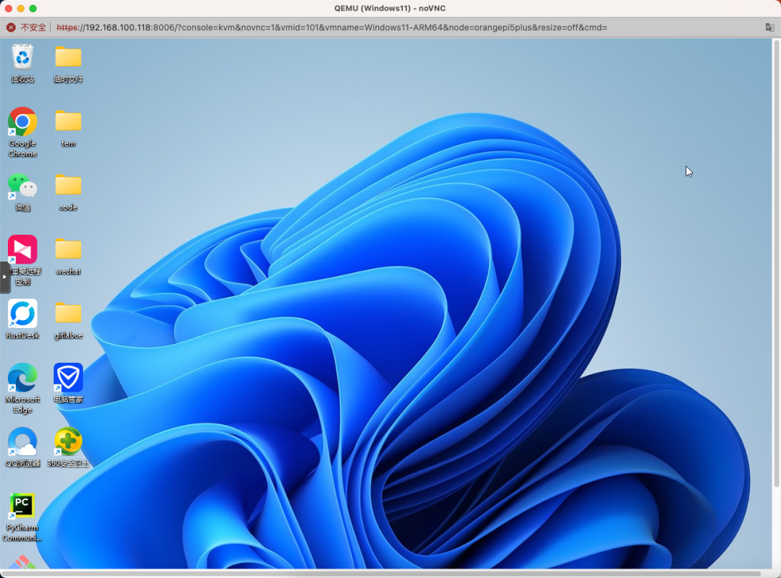Select Microsoft Edge desktop shortcut
Image resolution: width=781 pixels, height=578 pixels.
pos(22,377)
